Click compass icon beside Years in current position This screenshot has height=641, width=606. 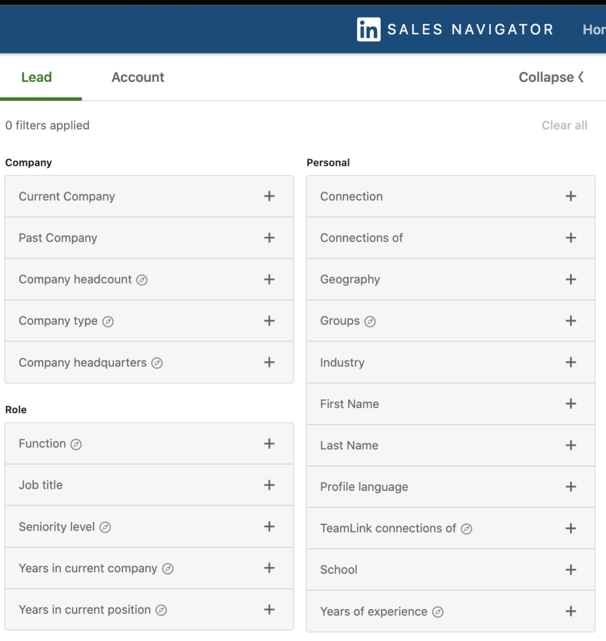[x=161, y=610]
